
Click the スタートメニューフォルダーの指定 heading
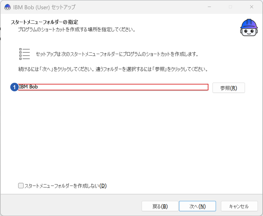tap(45, 22)
